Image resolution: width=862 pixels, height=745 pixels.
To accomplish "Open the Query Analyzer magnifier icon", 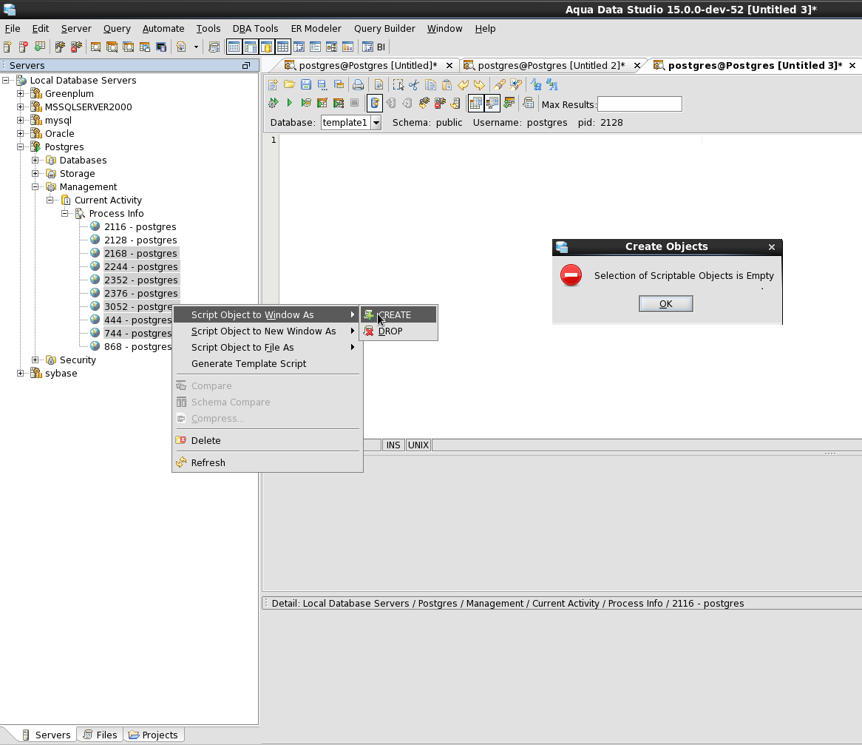I will click(95, 47).
